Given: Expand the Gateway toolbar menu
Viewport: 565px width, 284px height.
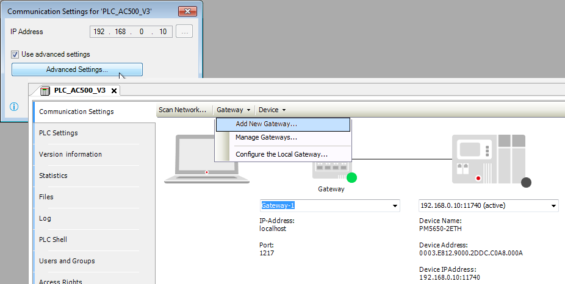Looking at the screenshot, I should [234, 110].
